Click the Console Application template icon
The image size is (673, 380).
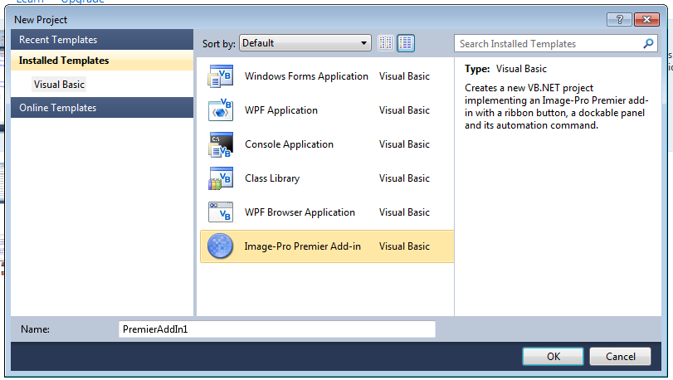(x=220, y=144)
